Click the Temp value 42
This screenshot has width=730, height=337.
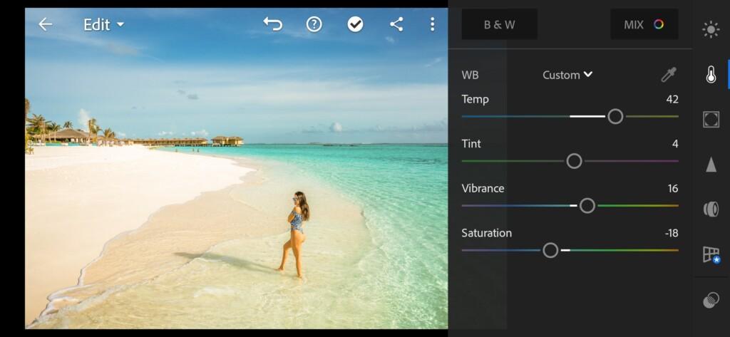coord(672,99)
